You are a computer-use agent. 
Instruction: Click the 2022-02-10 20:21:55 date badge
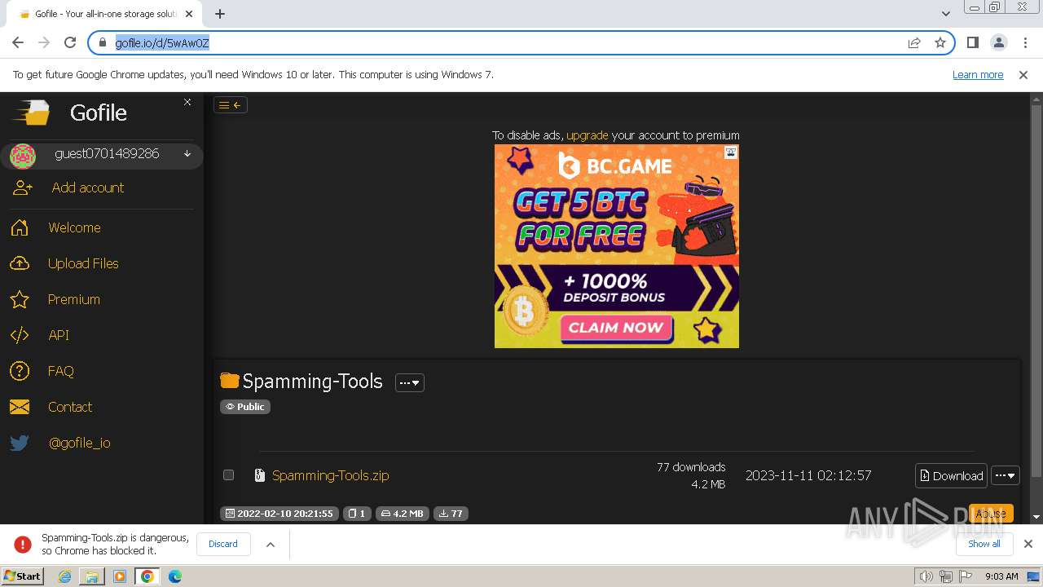pos(279,514)
